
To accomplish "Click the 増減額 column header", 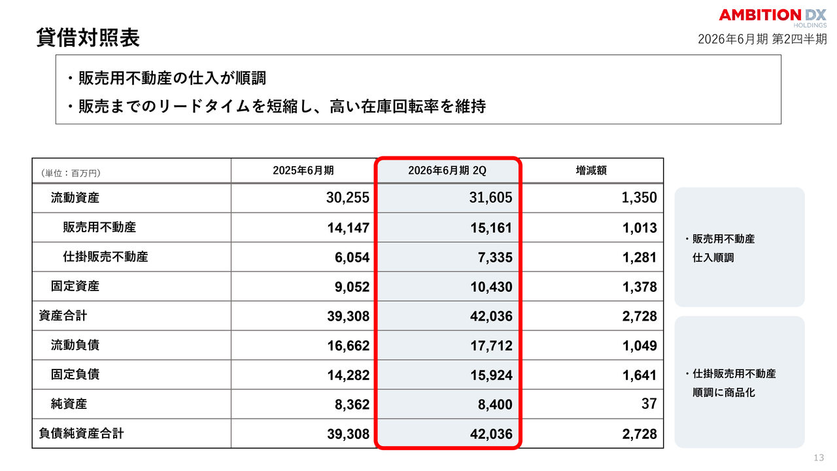I will (591, 170).
